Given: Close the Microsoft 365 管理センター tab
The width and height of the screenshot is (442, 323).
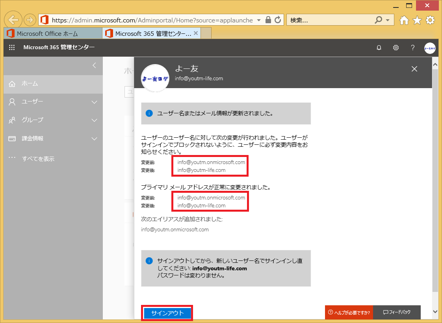Looking at the screenshot, I should tap(196, 33).
